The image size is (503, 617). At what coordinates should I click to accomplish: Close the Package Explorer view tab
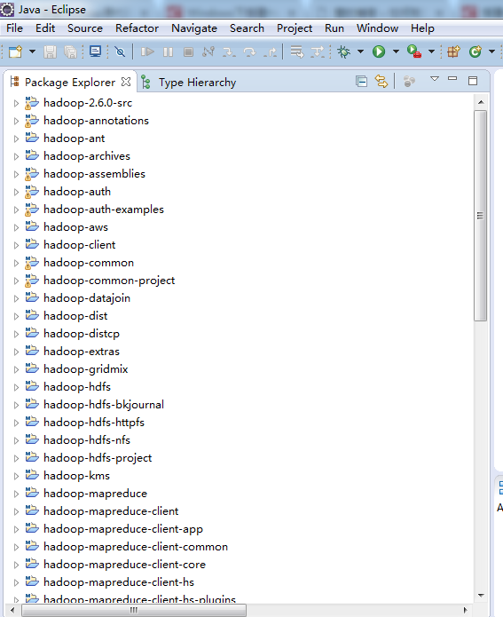[126, 82]
